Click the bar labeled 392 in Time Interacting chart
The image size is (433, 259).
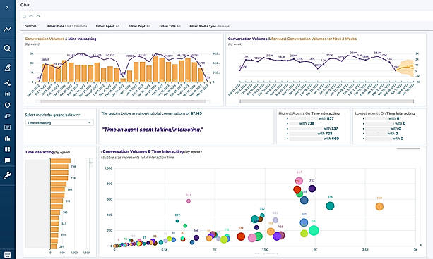pyautogui.click(x=55, y=213)
